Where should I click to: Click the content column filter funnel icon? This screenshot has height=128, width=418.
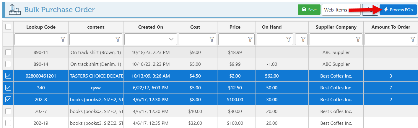pyautogui.click(x=118, y=39)
